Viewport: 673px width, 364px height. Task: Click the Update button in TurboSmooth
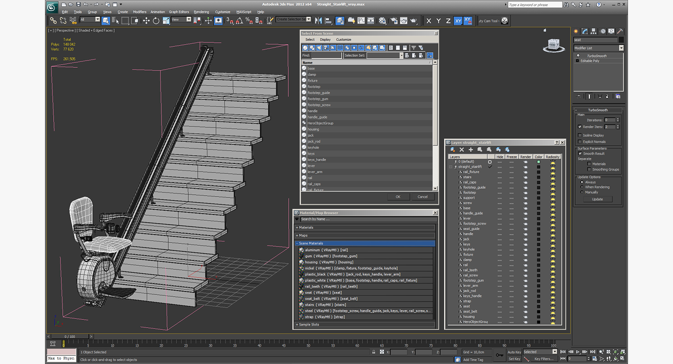(x=597, y=199)
